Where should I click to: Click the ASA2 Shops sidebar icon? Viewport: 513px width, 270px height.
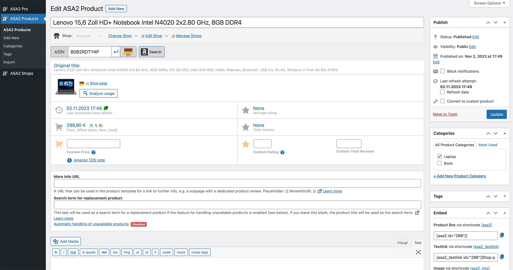5,73
